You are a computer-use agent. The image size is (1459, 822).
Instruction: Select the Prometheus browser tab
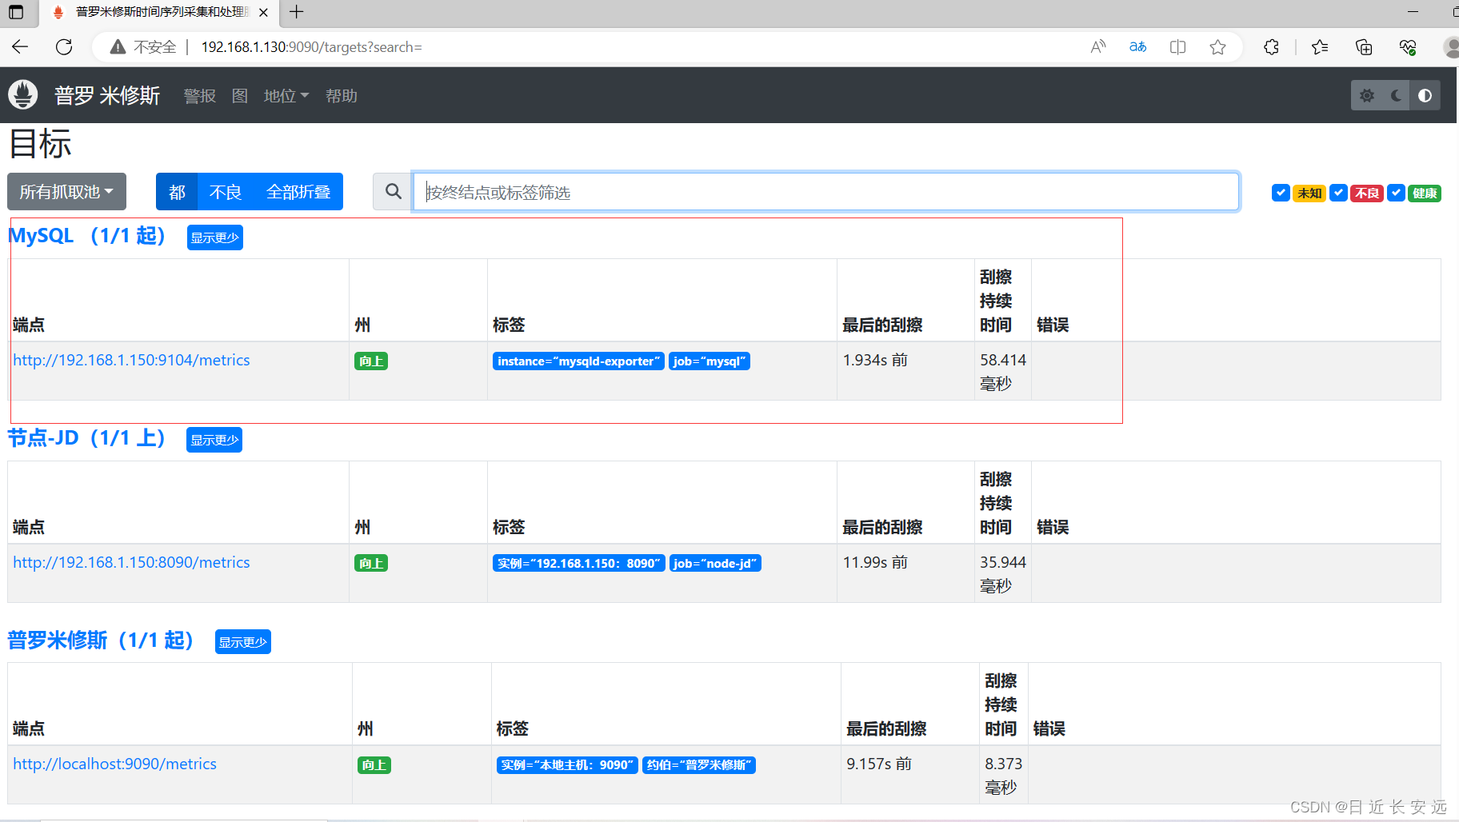(160, 12)
